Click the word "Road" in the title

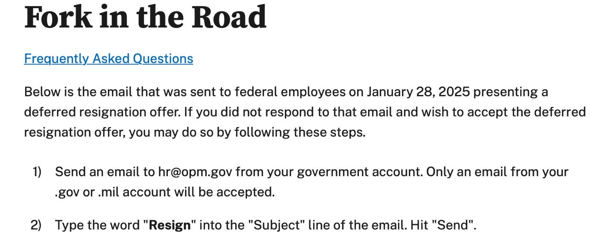tap(229, 18)
